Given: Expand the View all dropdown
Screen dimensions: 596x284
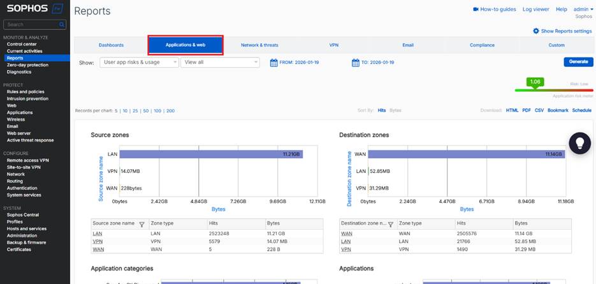Looking at the screenshot, I should (220, 63).
